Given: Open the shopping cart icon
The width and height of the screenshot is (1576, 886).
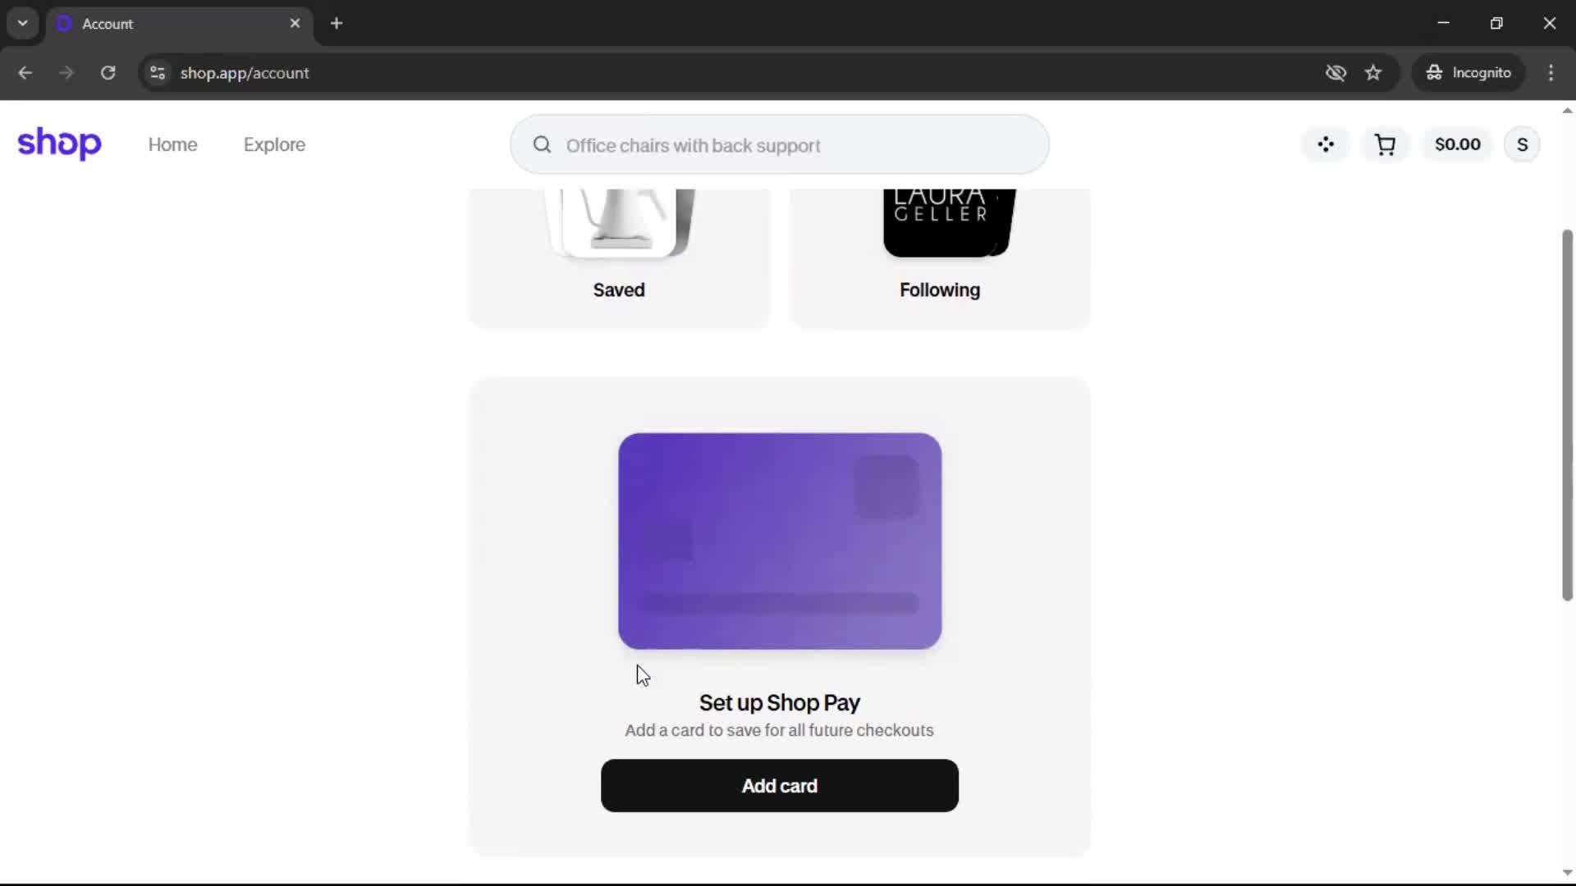Looking at the screenshot, I should click(x=1385, y=144).
